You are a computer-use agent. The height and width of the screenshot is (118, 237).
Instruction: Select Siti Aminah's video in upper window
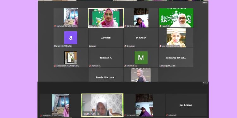click(141, 18)
